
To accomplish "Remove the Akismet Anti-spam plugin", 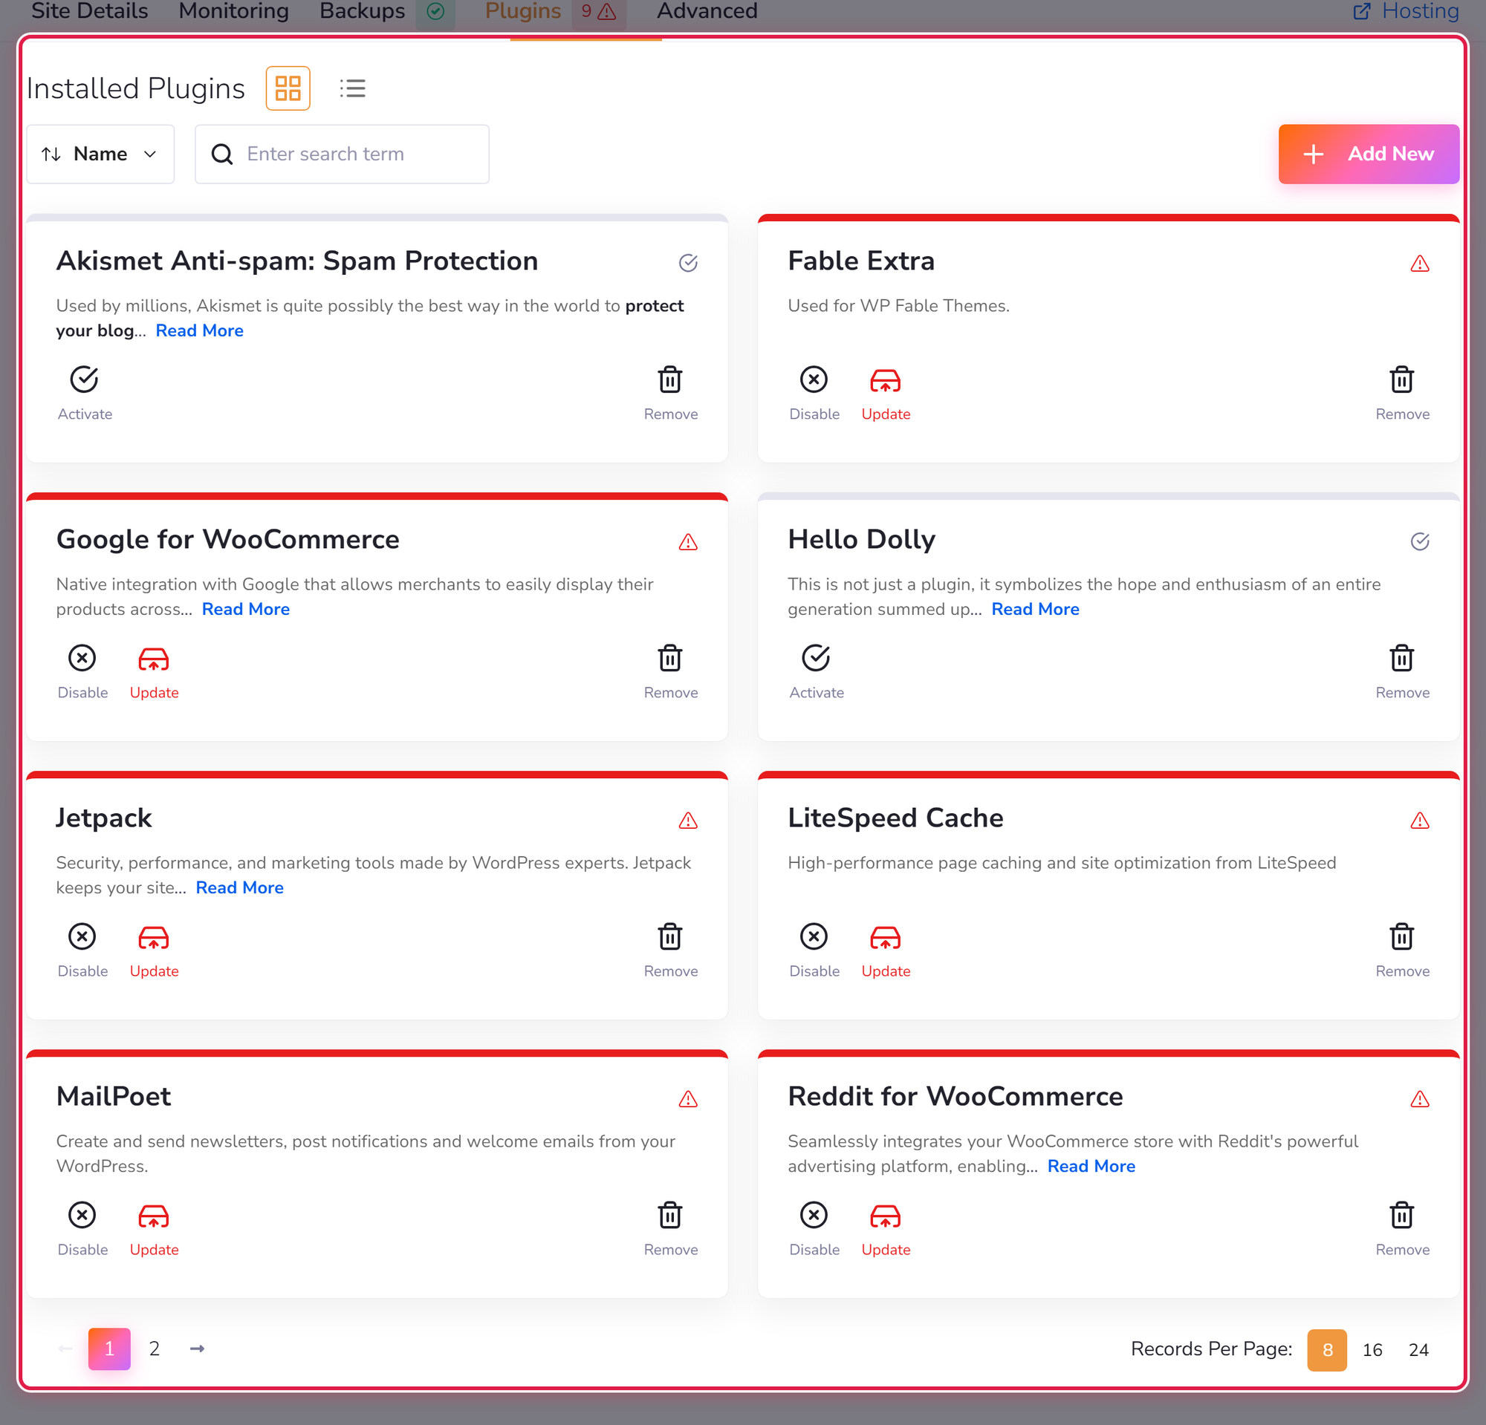I will tap(670, 393).
